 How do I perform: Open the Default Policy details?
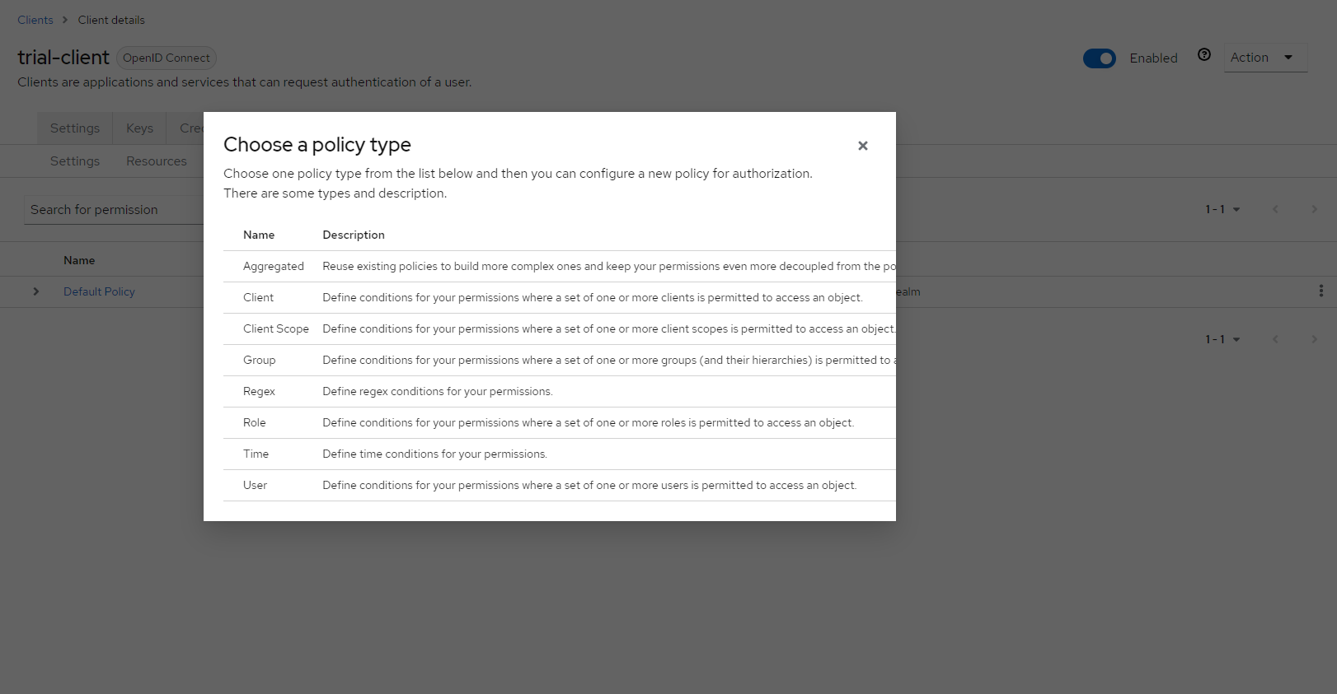[x=98, y=291]
